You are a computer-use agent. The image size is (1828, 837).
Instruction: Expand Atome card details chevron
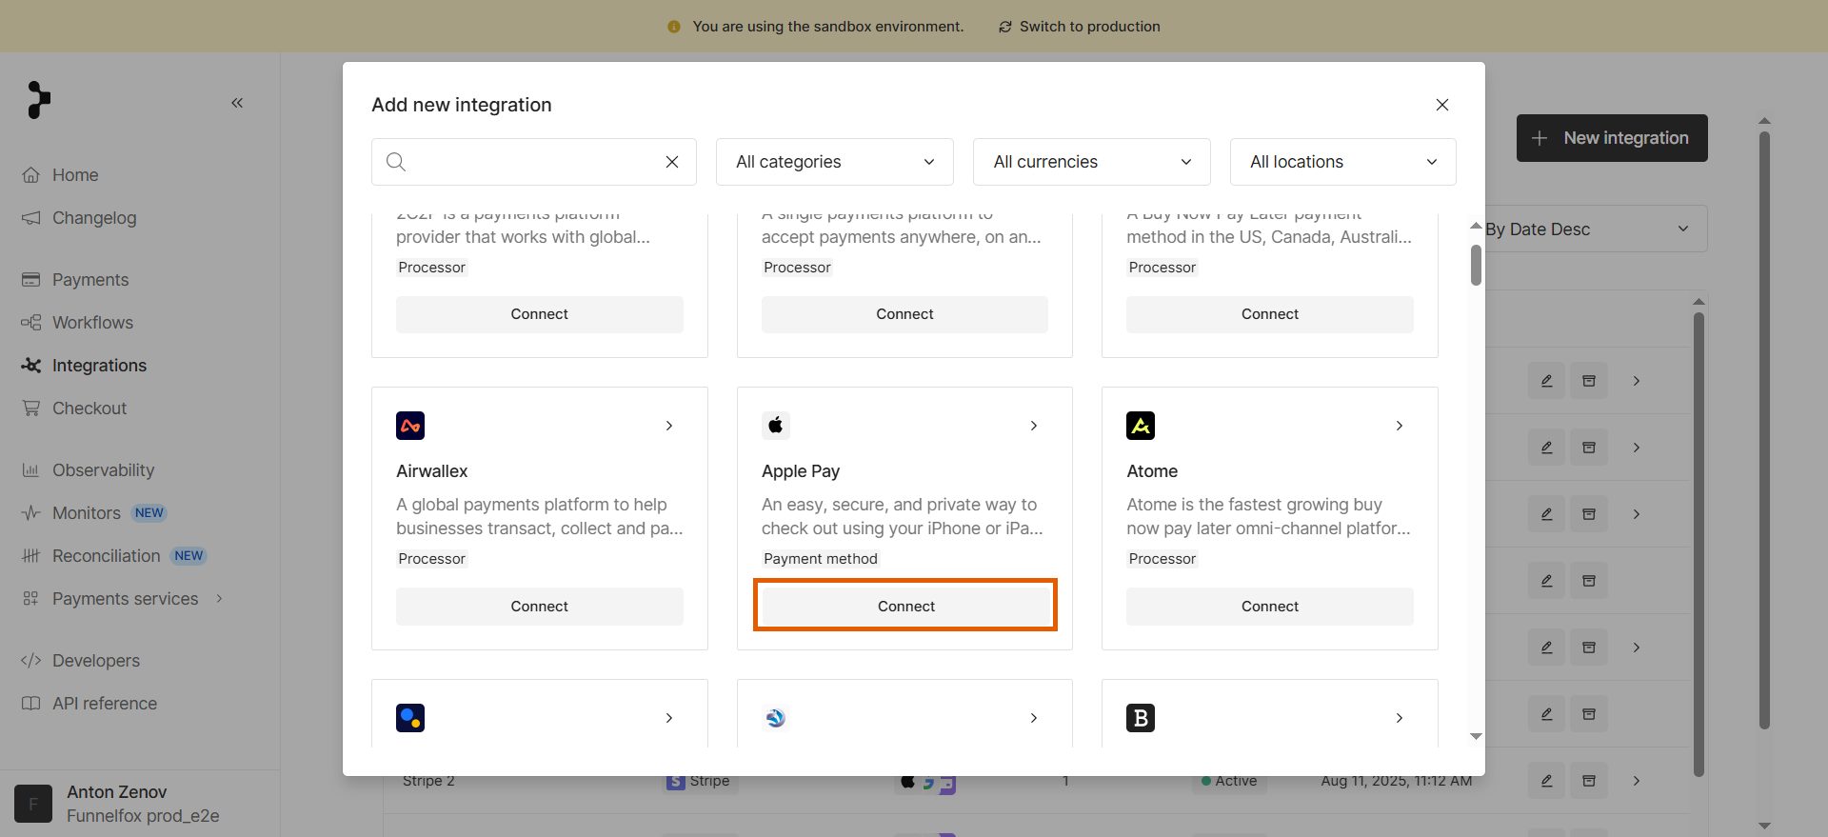tap(1400, 426)
